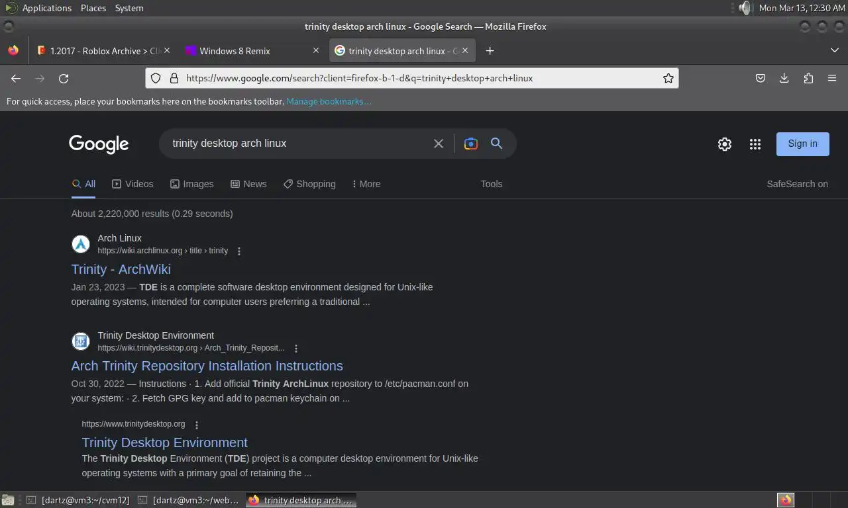
Task: Click the Sign in button
Action: tap(802, 144)
